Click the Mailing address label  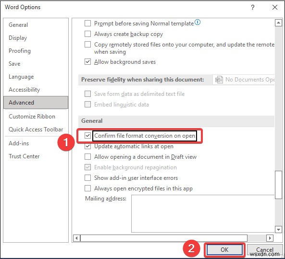[106, 199]
